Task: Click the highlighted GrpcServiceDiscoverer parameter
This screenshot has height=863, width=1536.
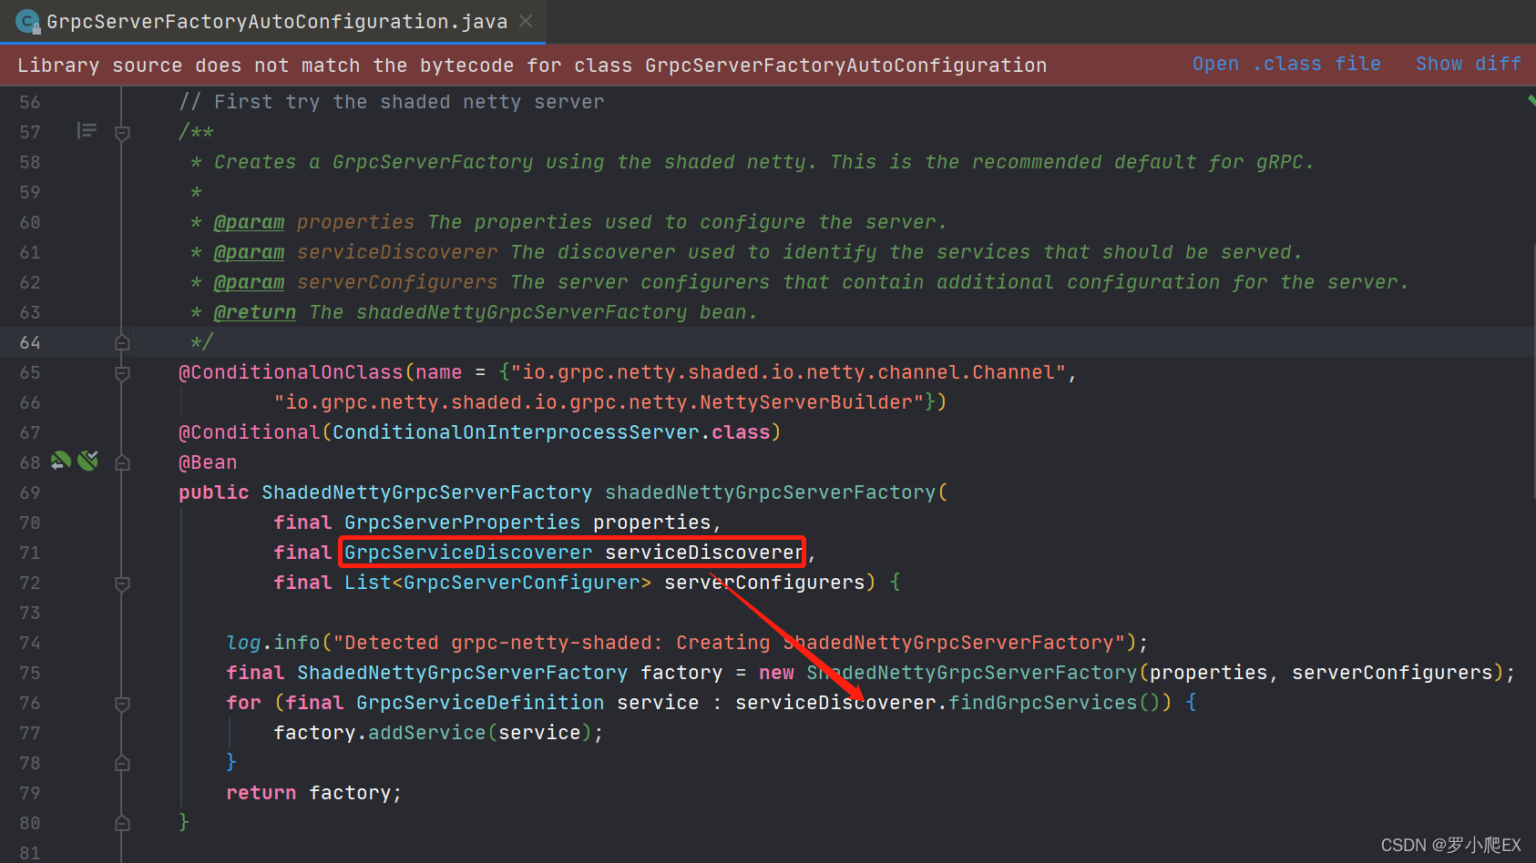Action: 468,552
